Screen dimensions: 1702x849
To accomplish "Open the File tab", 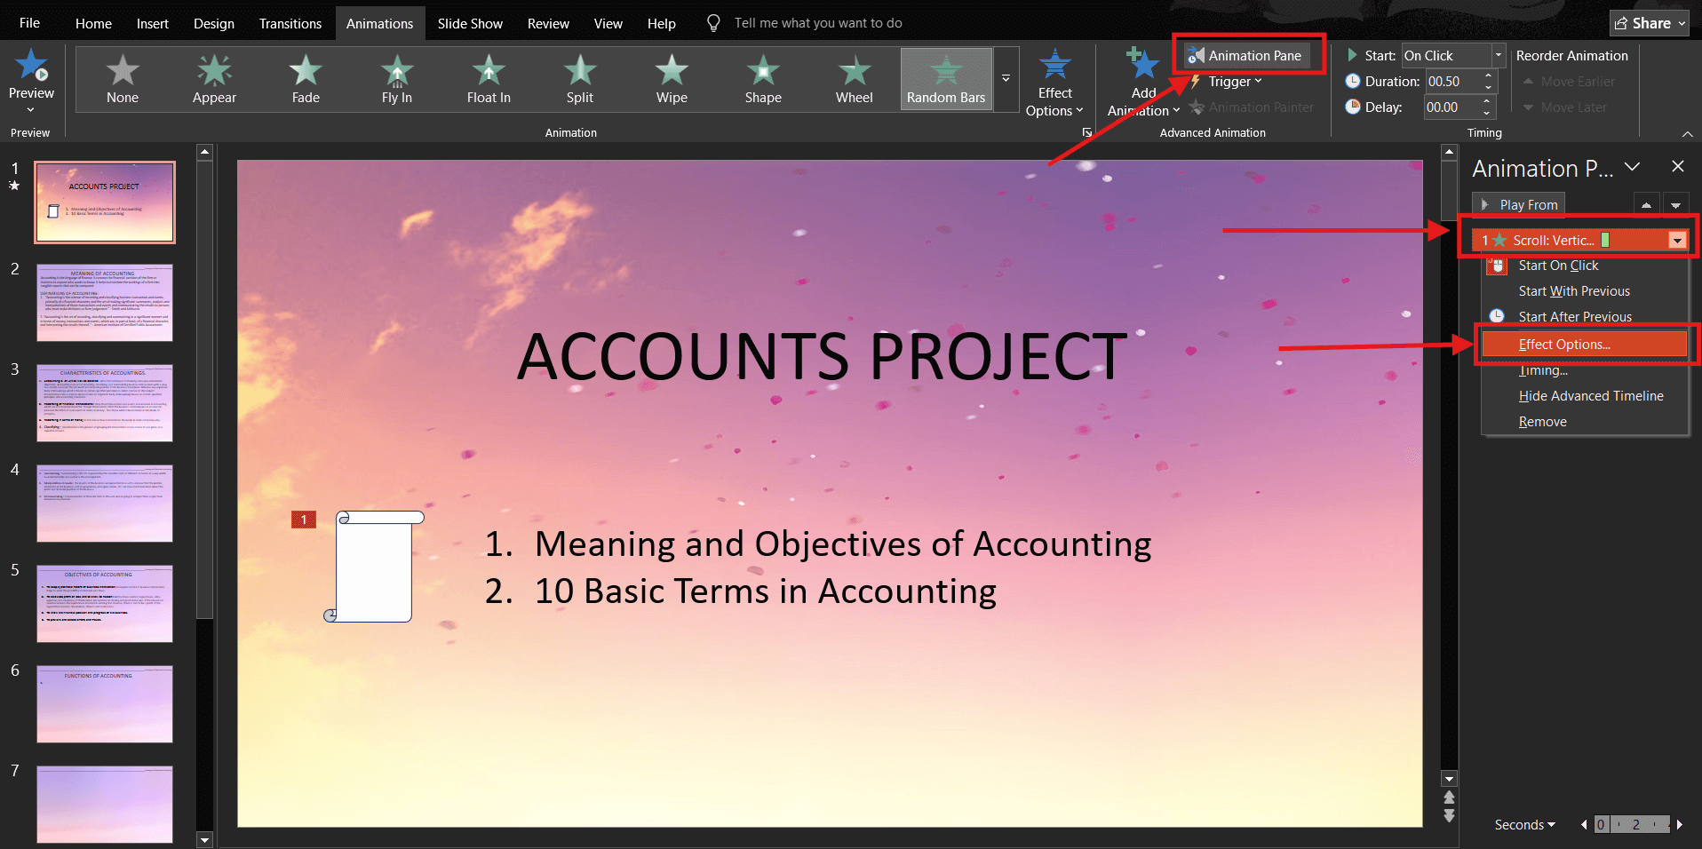I will click(29, 23).
